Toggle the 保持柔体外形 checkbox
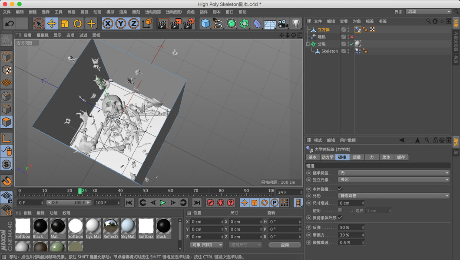The height and width of the screenshot is (260, 460). click(340, 218)
